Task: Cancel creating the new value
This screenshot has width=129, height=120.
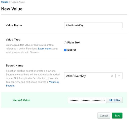Action: click(x=104, y=115)
